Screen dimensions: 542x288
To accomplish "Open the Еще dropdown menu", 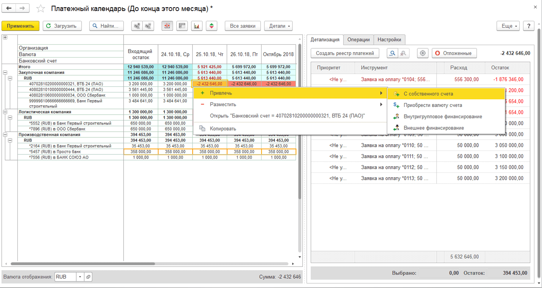I will coord(509,26).
